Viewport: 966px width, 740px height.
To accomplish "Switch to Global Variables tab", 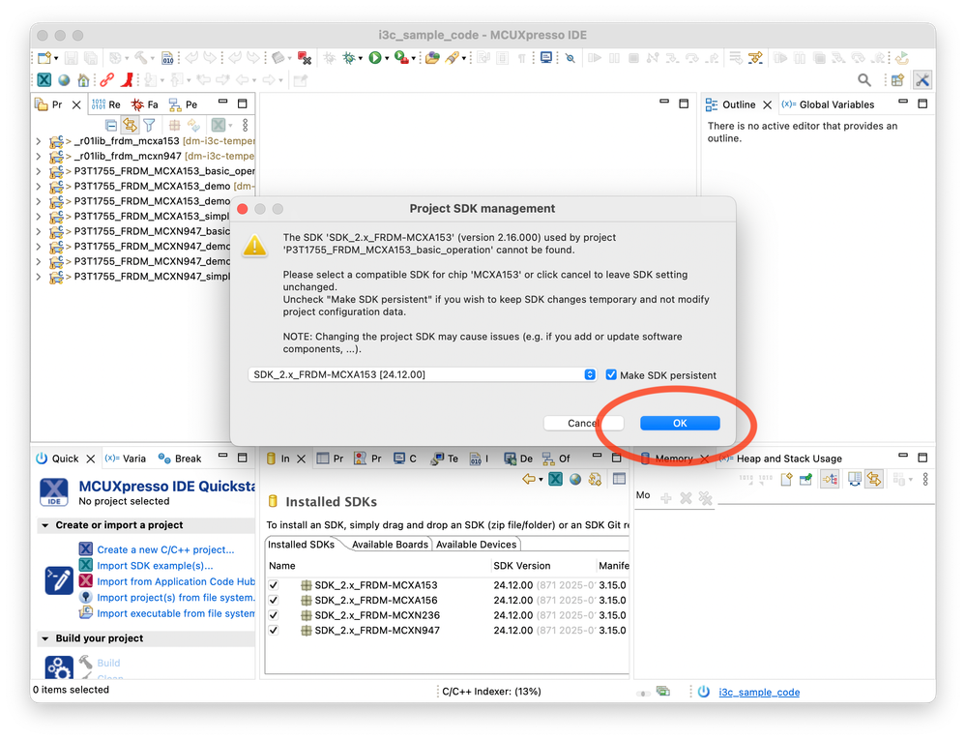I will [828, 104].
